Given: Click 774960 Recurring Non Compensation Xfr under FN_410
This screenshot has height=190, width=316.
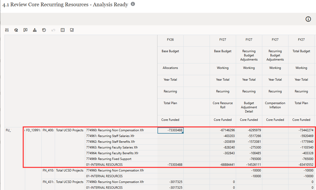Looking at the screenshot, I should 121,170.
